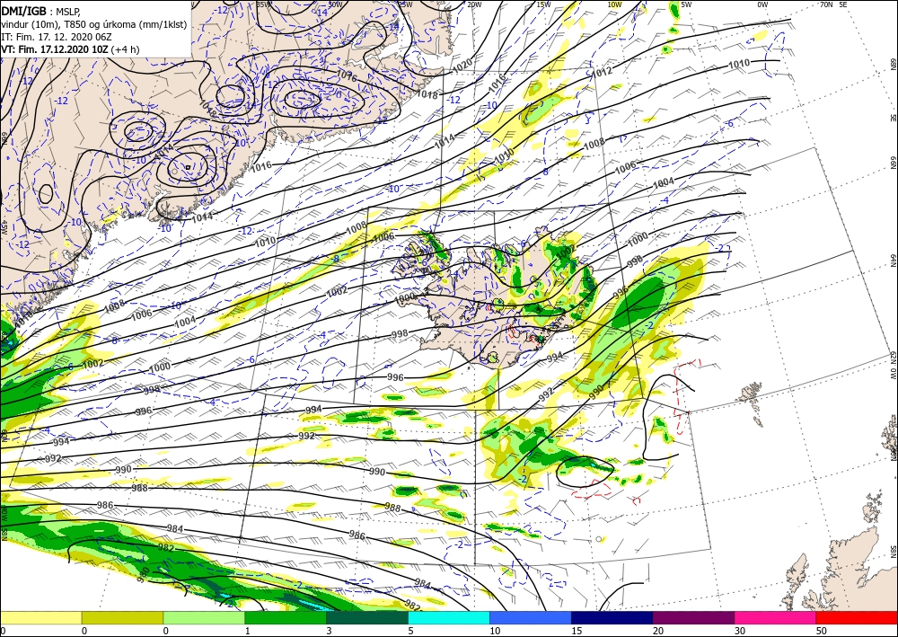Choose the purple legend swatch
This screenshot has height=637, width=898.
pyautogui.click(x=693, y=617)
